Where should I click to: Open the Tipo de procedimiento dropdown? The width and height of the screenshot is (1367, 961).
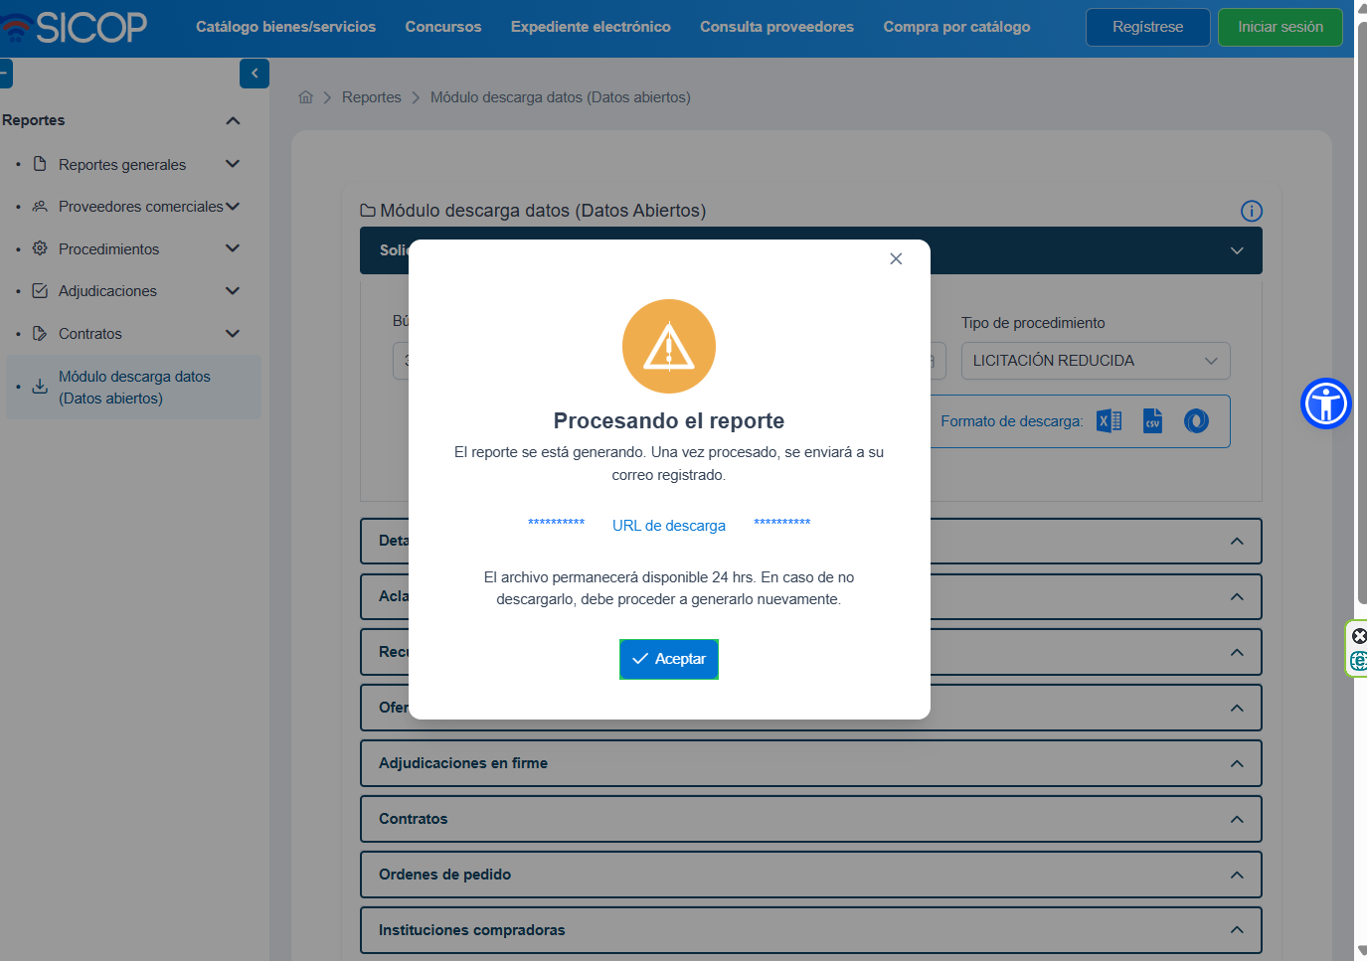pyautogui.click(x=1095, y=361)
